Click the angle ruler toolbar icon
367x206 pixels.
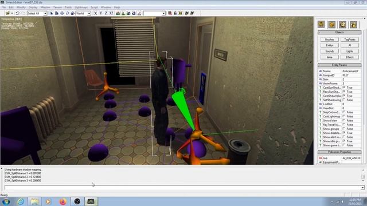[139, 13]
